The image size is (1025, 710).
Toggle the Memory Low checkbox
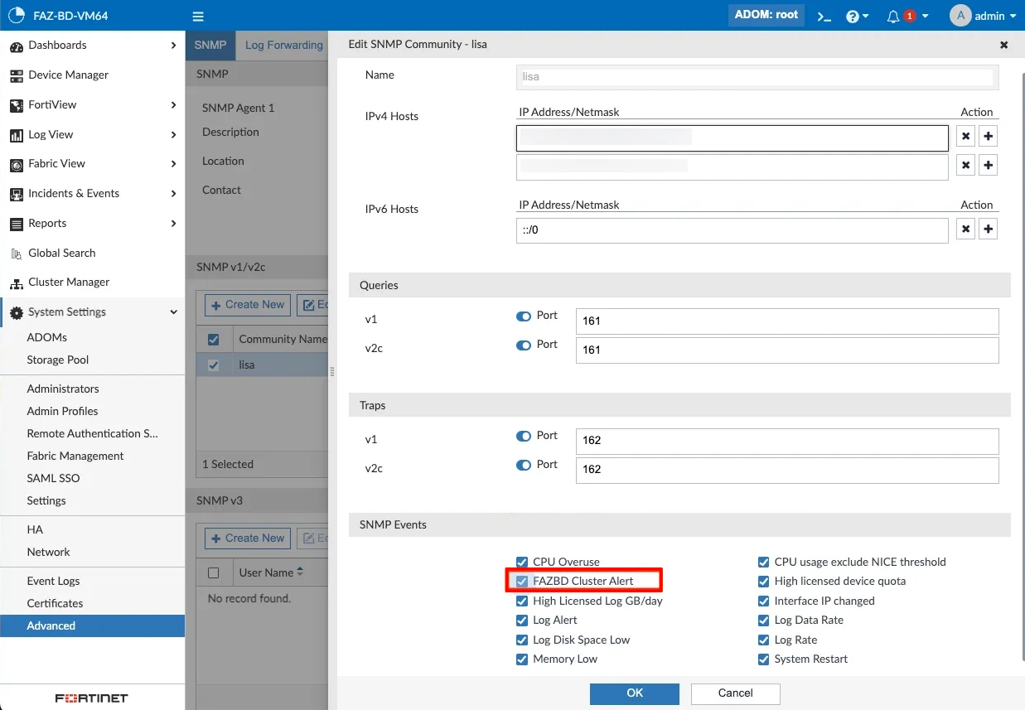tap(521, 659)
